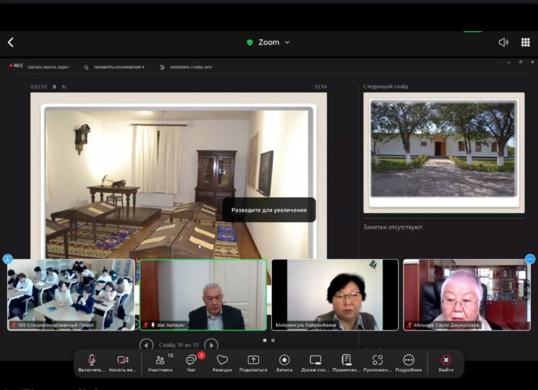Go back with the top-left arrow

pos(11,42)
